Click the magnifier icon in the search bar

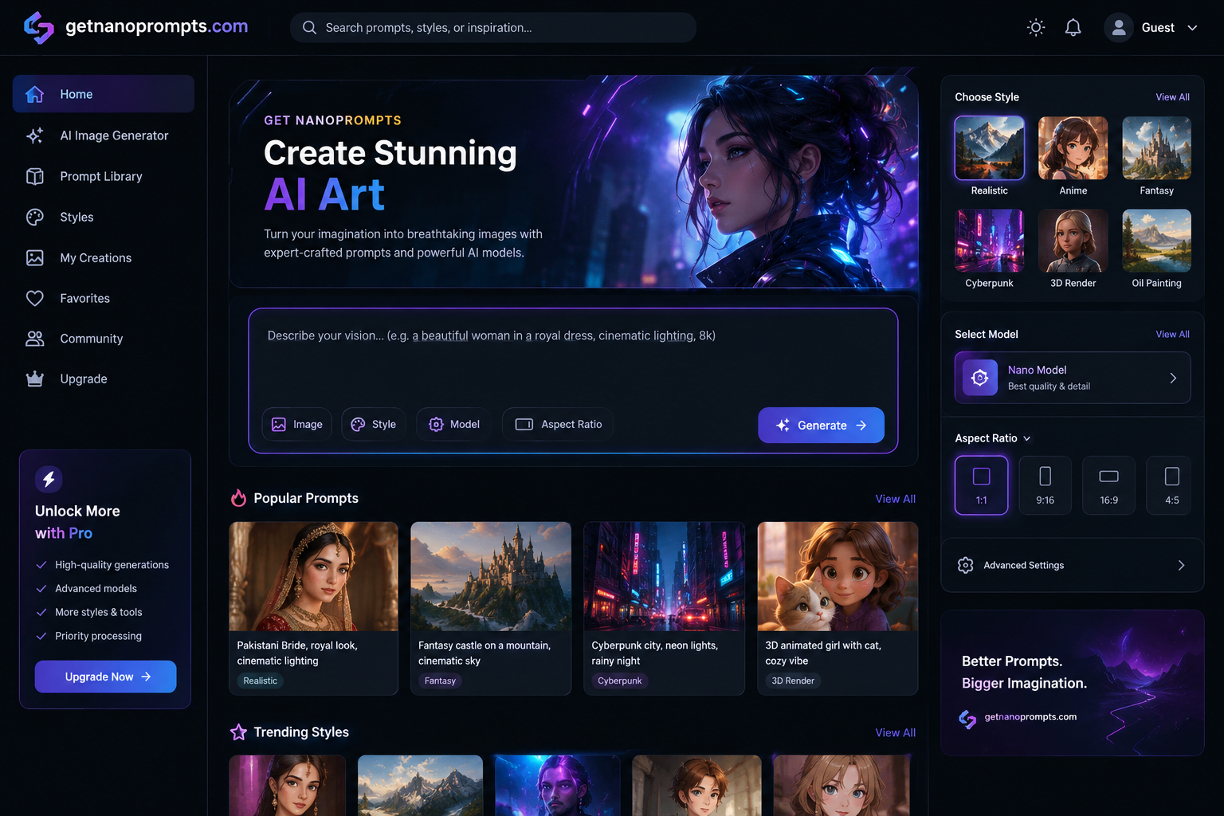[309, 28]
